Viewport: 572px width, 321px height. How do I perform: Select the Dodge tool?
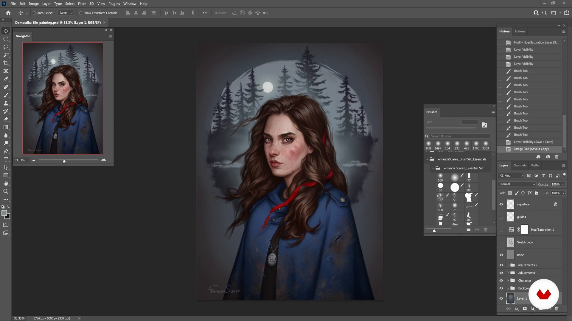6,143
